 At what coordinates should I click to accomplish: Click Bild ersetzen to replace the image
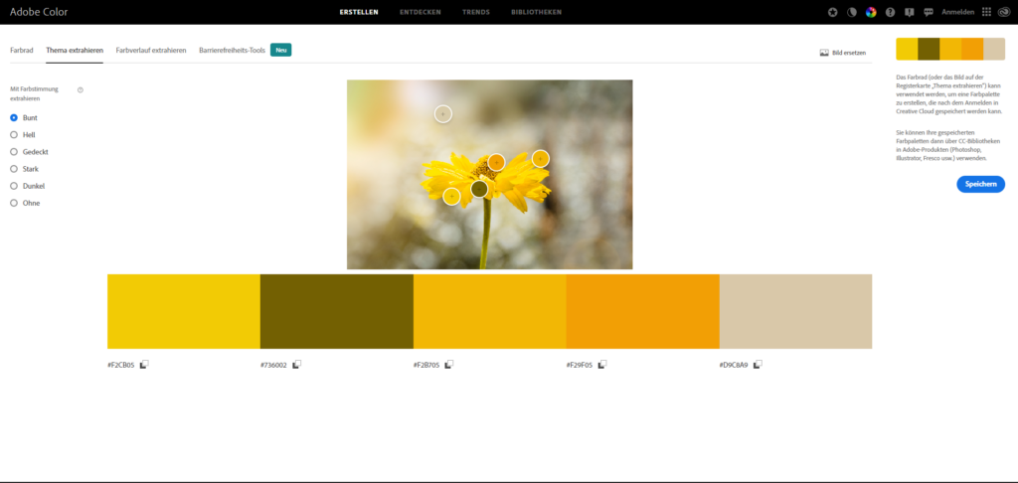[x=842, y=52]
